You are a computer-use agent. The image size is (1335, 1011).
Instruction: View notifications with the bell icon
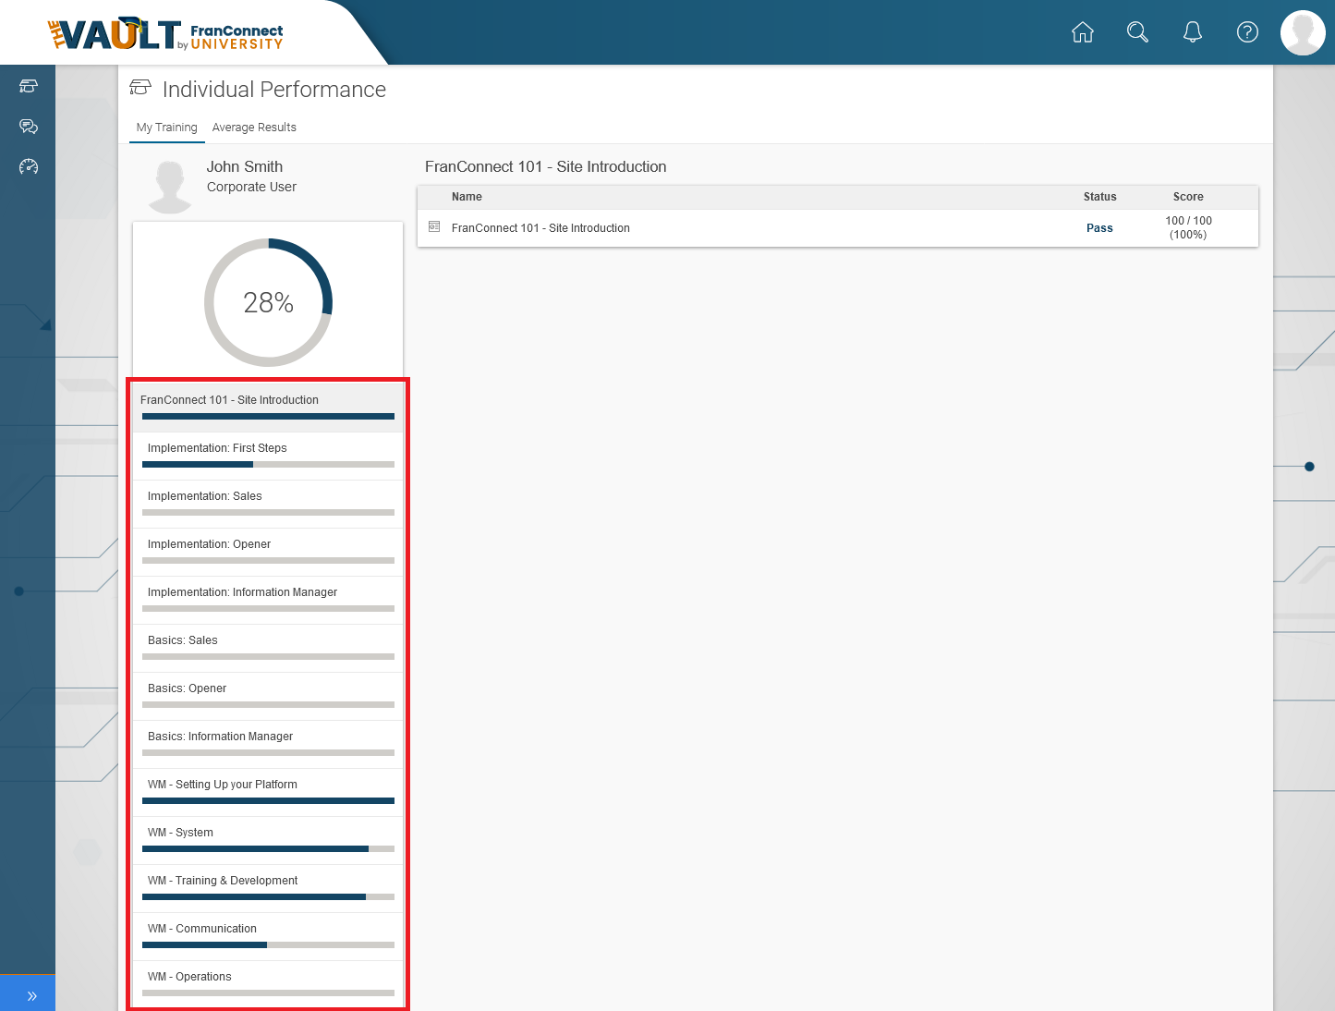point(1192,31)
